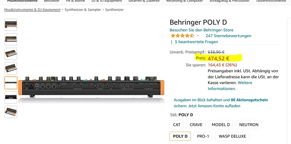Viewport: 291px width, 144px height.
Task: Select the WASP DELUXE style
Action: [x=232, y=136]
